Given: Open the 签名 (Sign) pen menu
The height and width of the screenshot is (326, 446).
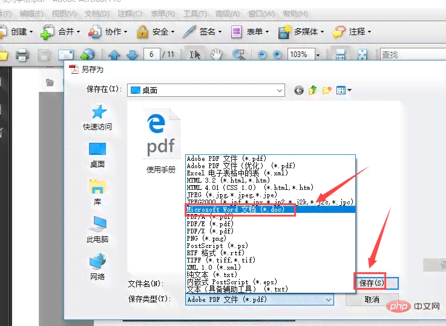Looking at the screenshot, I should [202, 31].
